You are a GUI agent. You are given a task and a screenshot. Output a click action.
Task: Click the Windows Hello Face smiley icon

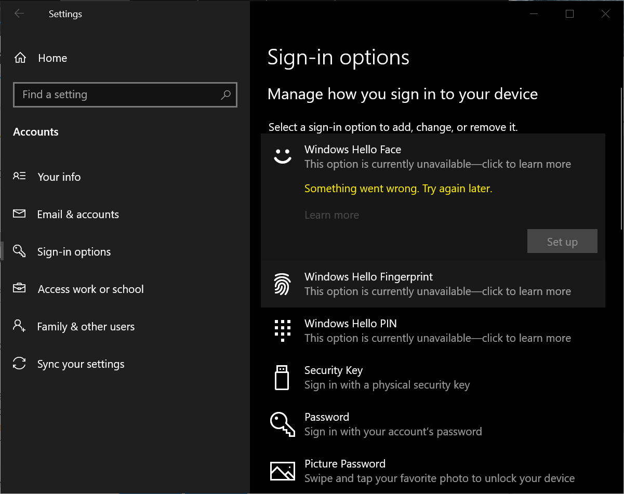[283, 156]
